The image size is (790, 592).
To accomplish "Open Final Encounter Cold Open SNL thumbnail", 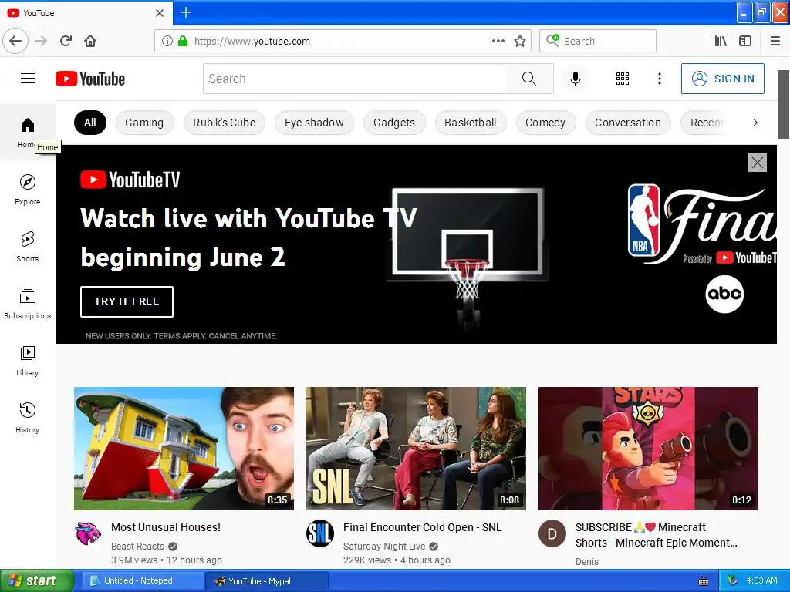I will [416, 449].
